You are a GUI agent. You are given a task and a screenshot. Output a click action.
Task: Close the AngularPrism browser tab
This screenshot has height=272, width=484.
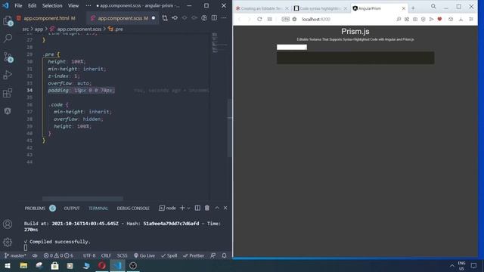(403, 8)
